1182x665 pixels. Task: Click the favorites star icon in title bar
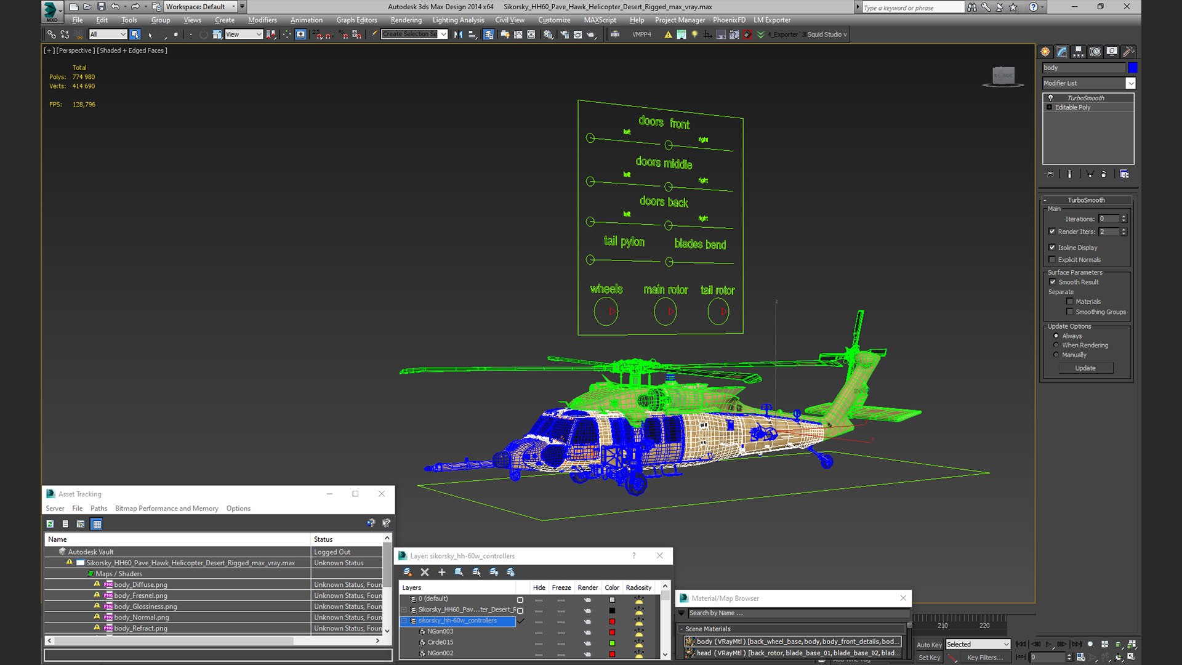pos(1013,7)
